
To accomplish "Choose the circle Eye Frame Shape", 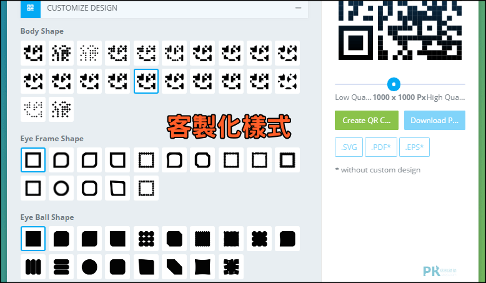I will (x=61, y=188).
